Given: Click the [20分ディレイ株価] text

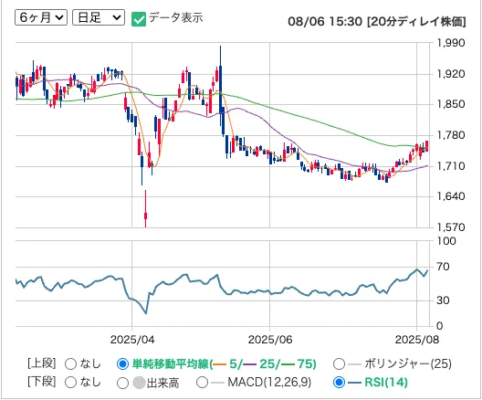Looking at the screenshot, I should coord(416,22).
